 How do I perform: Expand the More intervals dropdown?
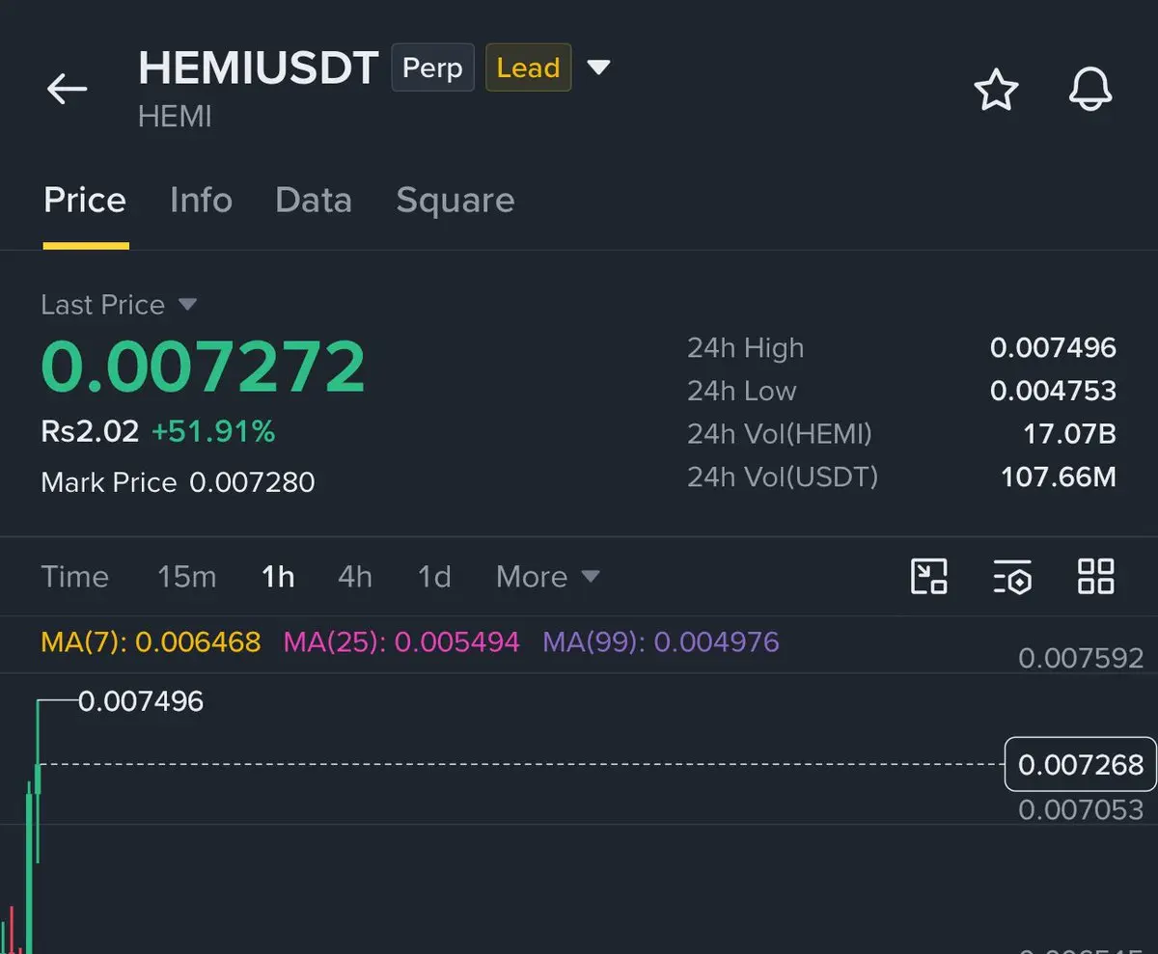(548, 577)
